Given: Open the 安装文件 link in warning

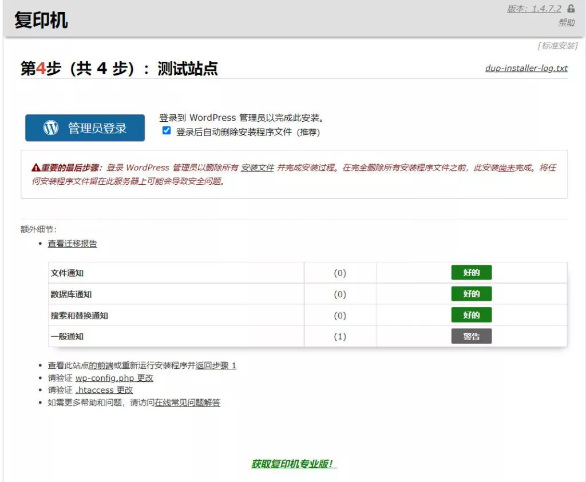Looking at the screenshot, I should [258, 168].
